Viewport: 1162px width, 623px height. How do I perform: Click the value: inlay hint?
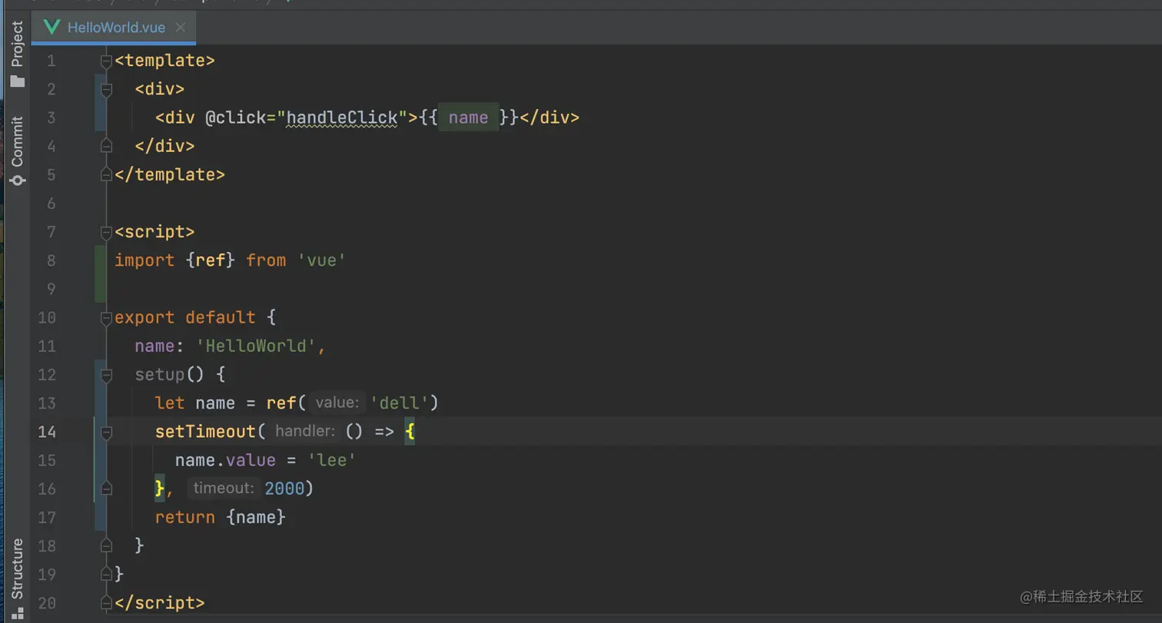point(337,403)
